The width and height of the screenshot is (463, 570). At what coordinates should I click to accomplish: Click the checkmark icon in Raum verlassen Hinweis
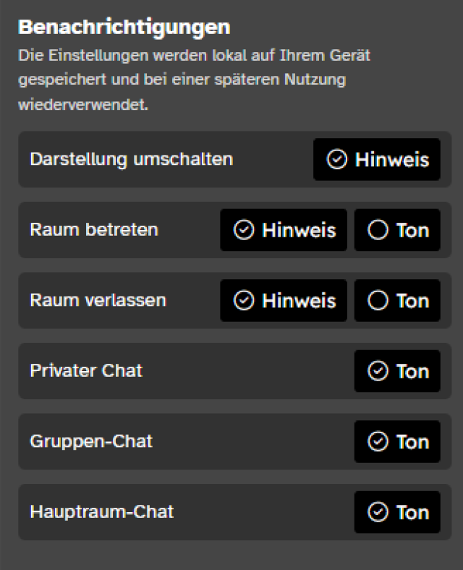[x=245, y=301]
